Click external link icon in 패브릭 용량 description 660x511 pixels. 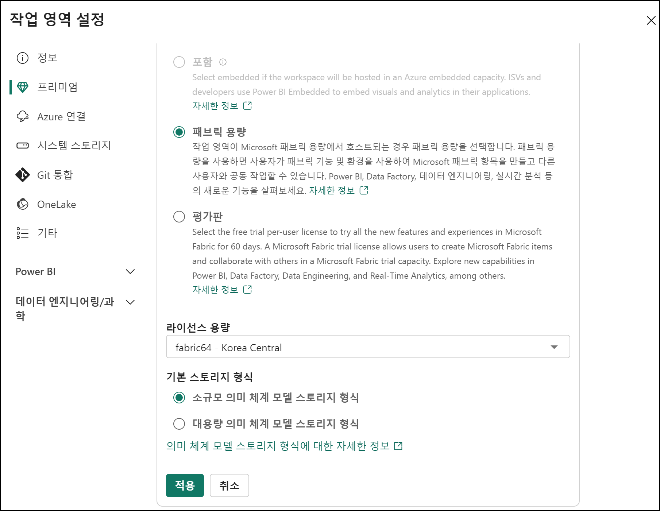364,190
